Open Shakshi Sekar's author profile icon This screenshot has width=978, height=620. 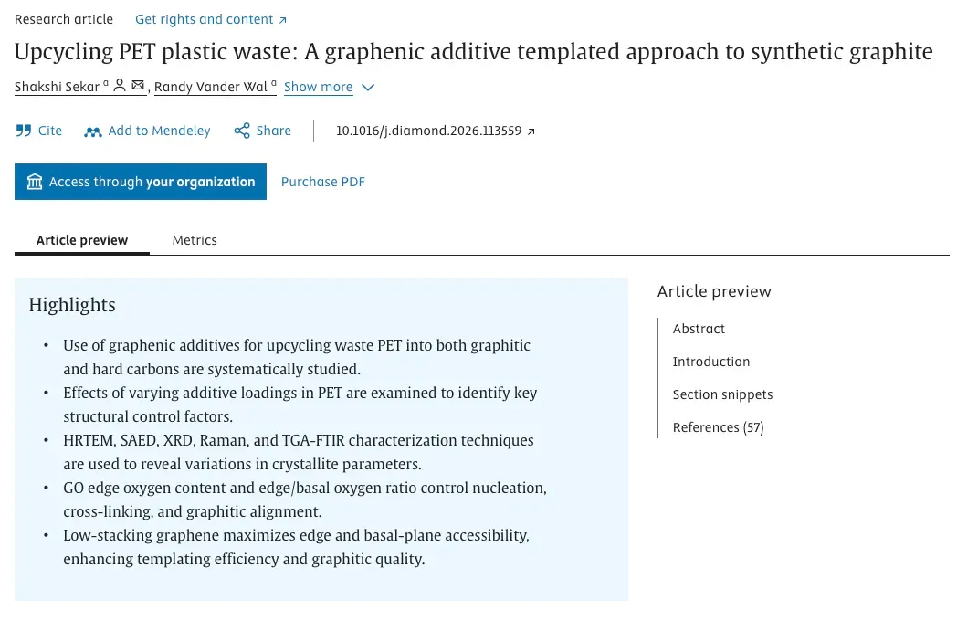coord(120,86)
